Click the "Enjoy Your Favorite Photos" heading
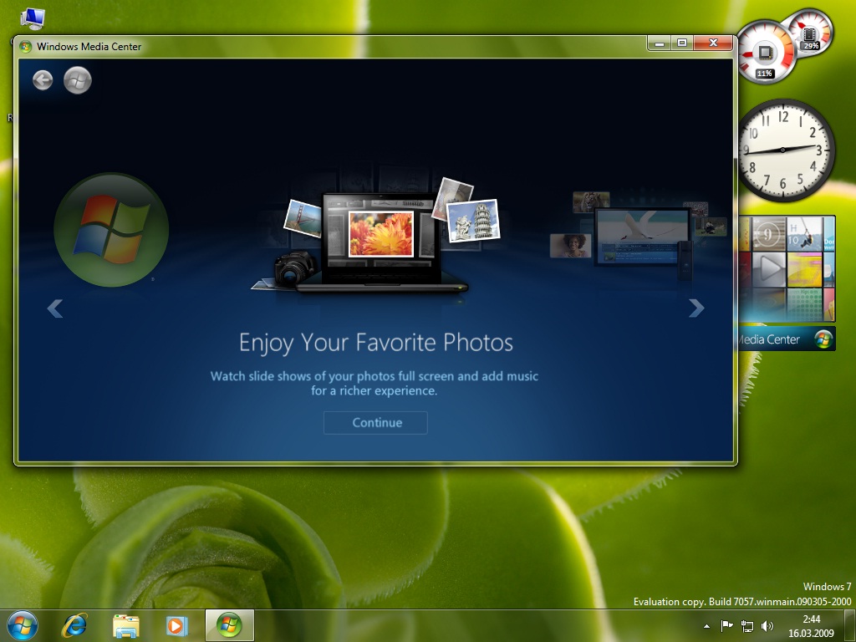The image size is (856, 642). pyautogui.click(x=376, y=342)
